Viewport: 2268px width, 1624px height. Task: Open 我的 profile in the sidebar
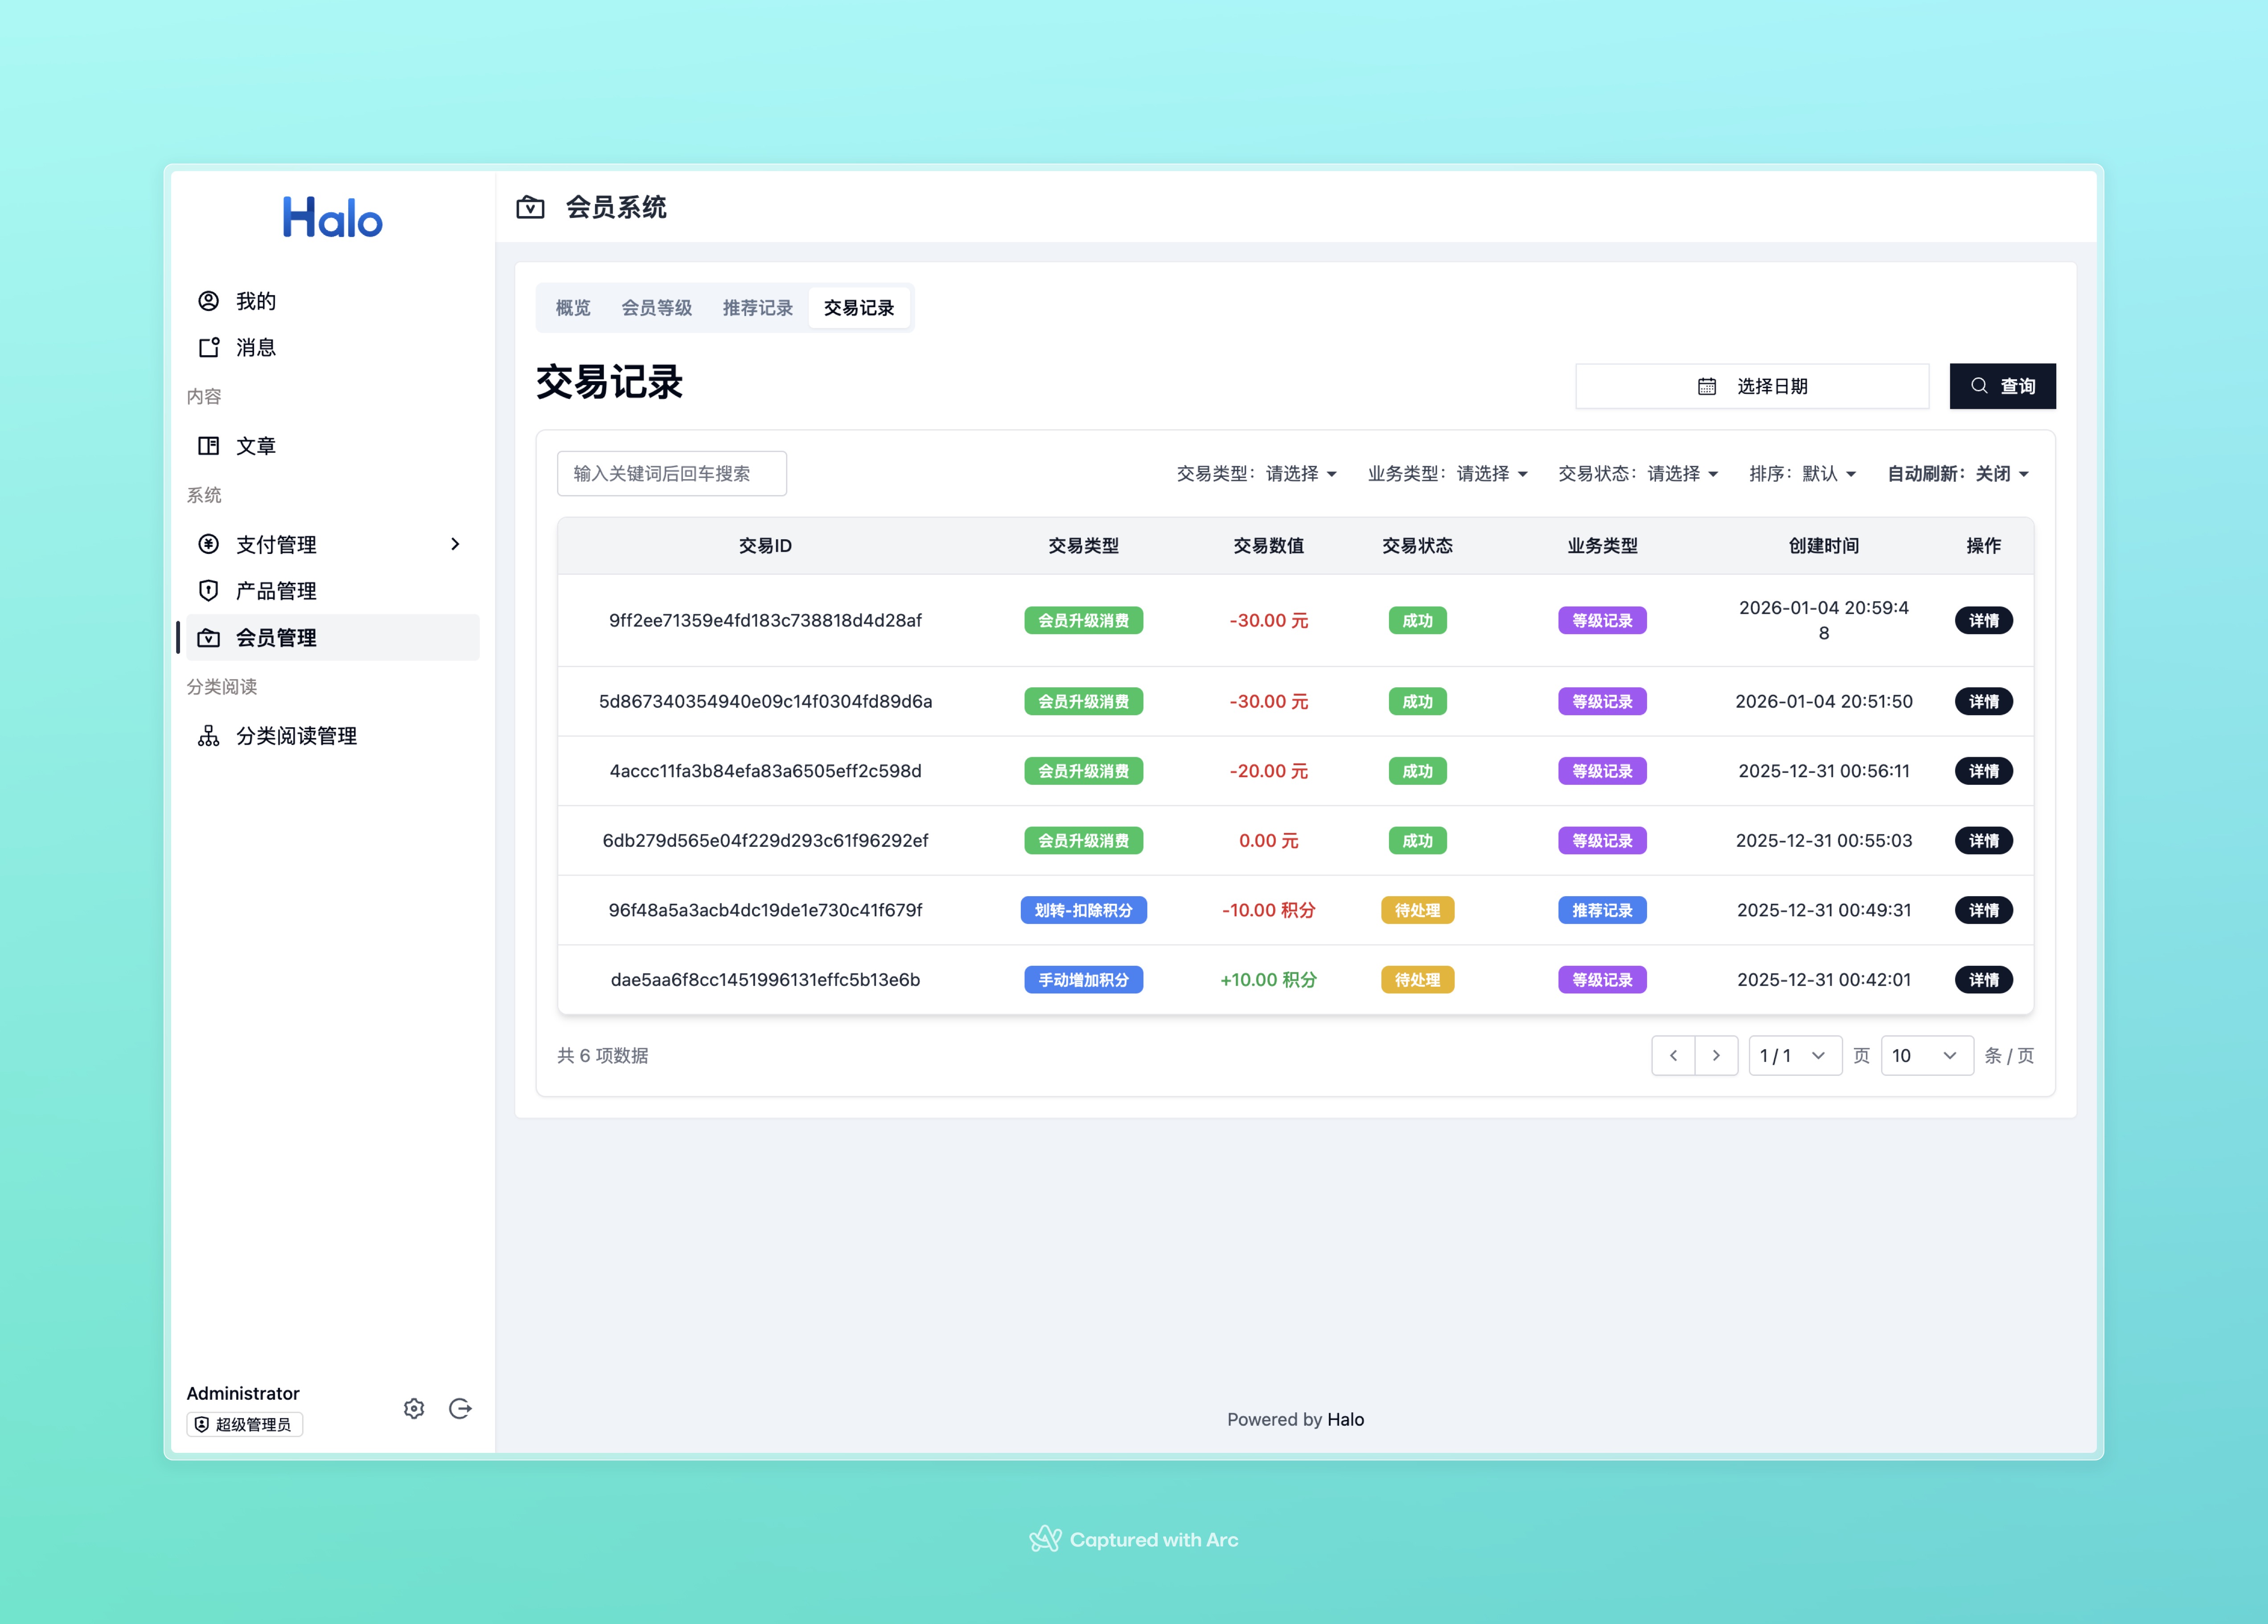(x=255, y=301)
